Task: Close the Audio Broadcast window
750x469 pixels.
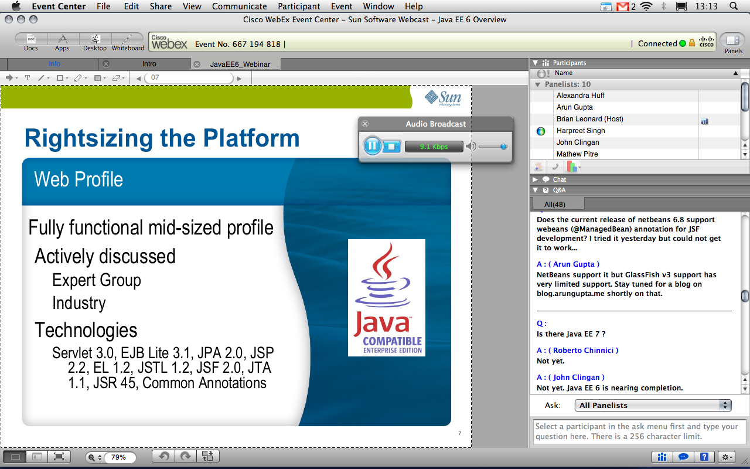Action: [x=365, y=124]
